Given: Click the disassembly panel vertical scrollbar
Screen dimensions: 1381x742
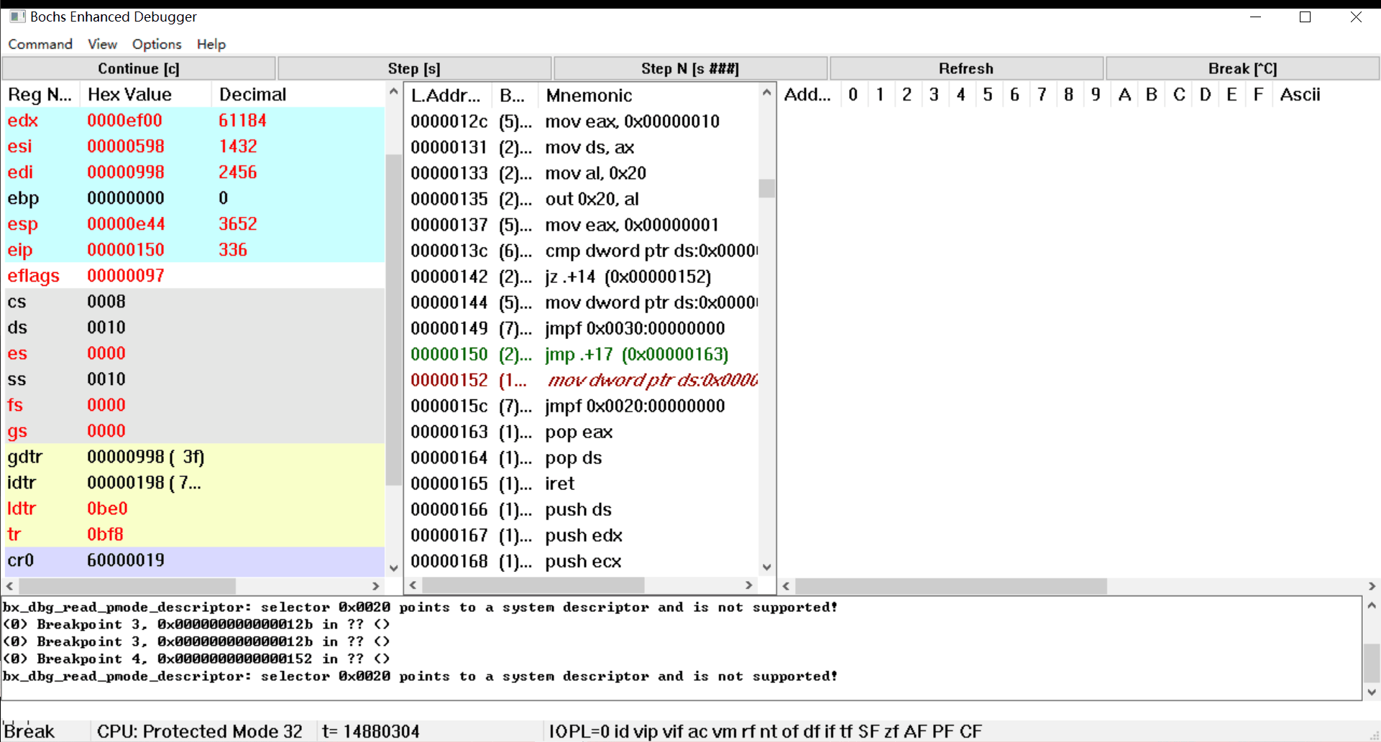Looking at the screenshot, I should coord(766,188).
